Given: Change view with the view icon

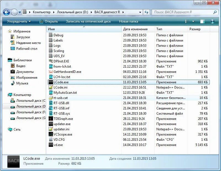Looking at the screenshot, I should [187, 21].
